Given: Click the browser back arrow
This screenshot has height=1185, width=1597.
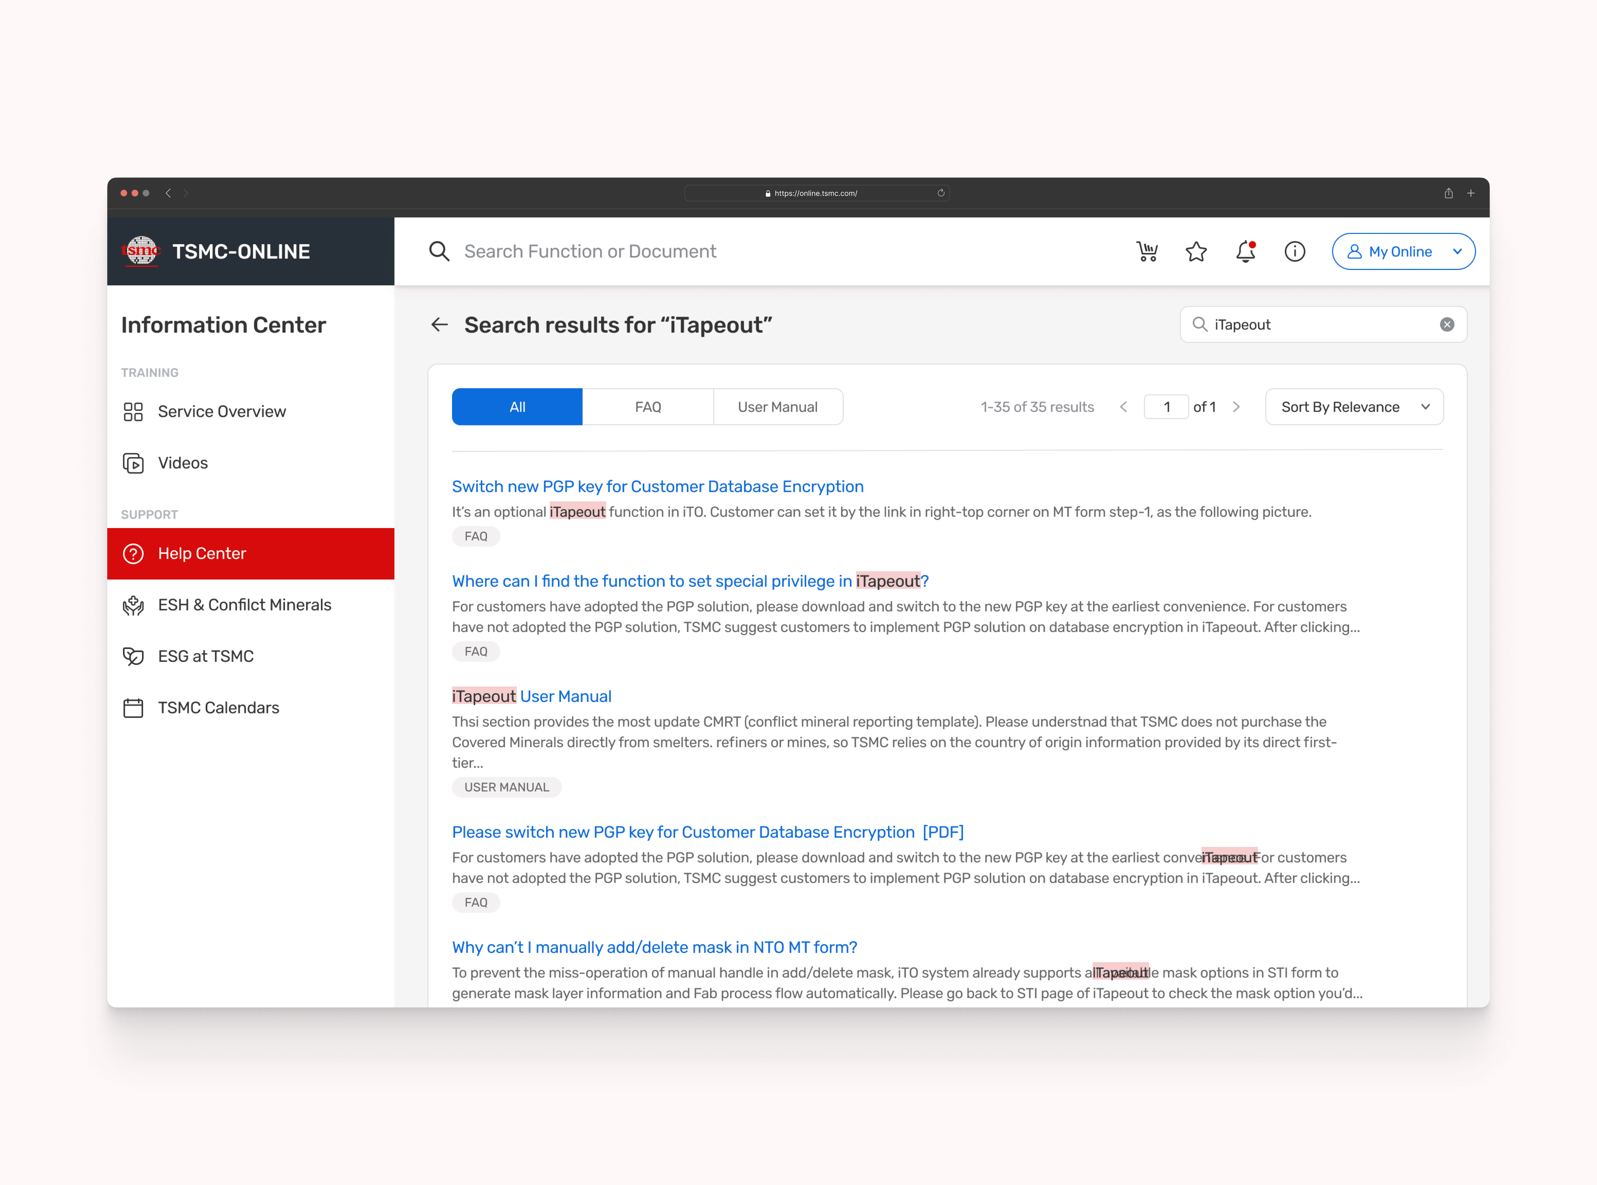Looking at the screenshot, I should pos(168,193).
